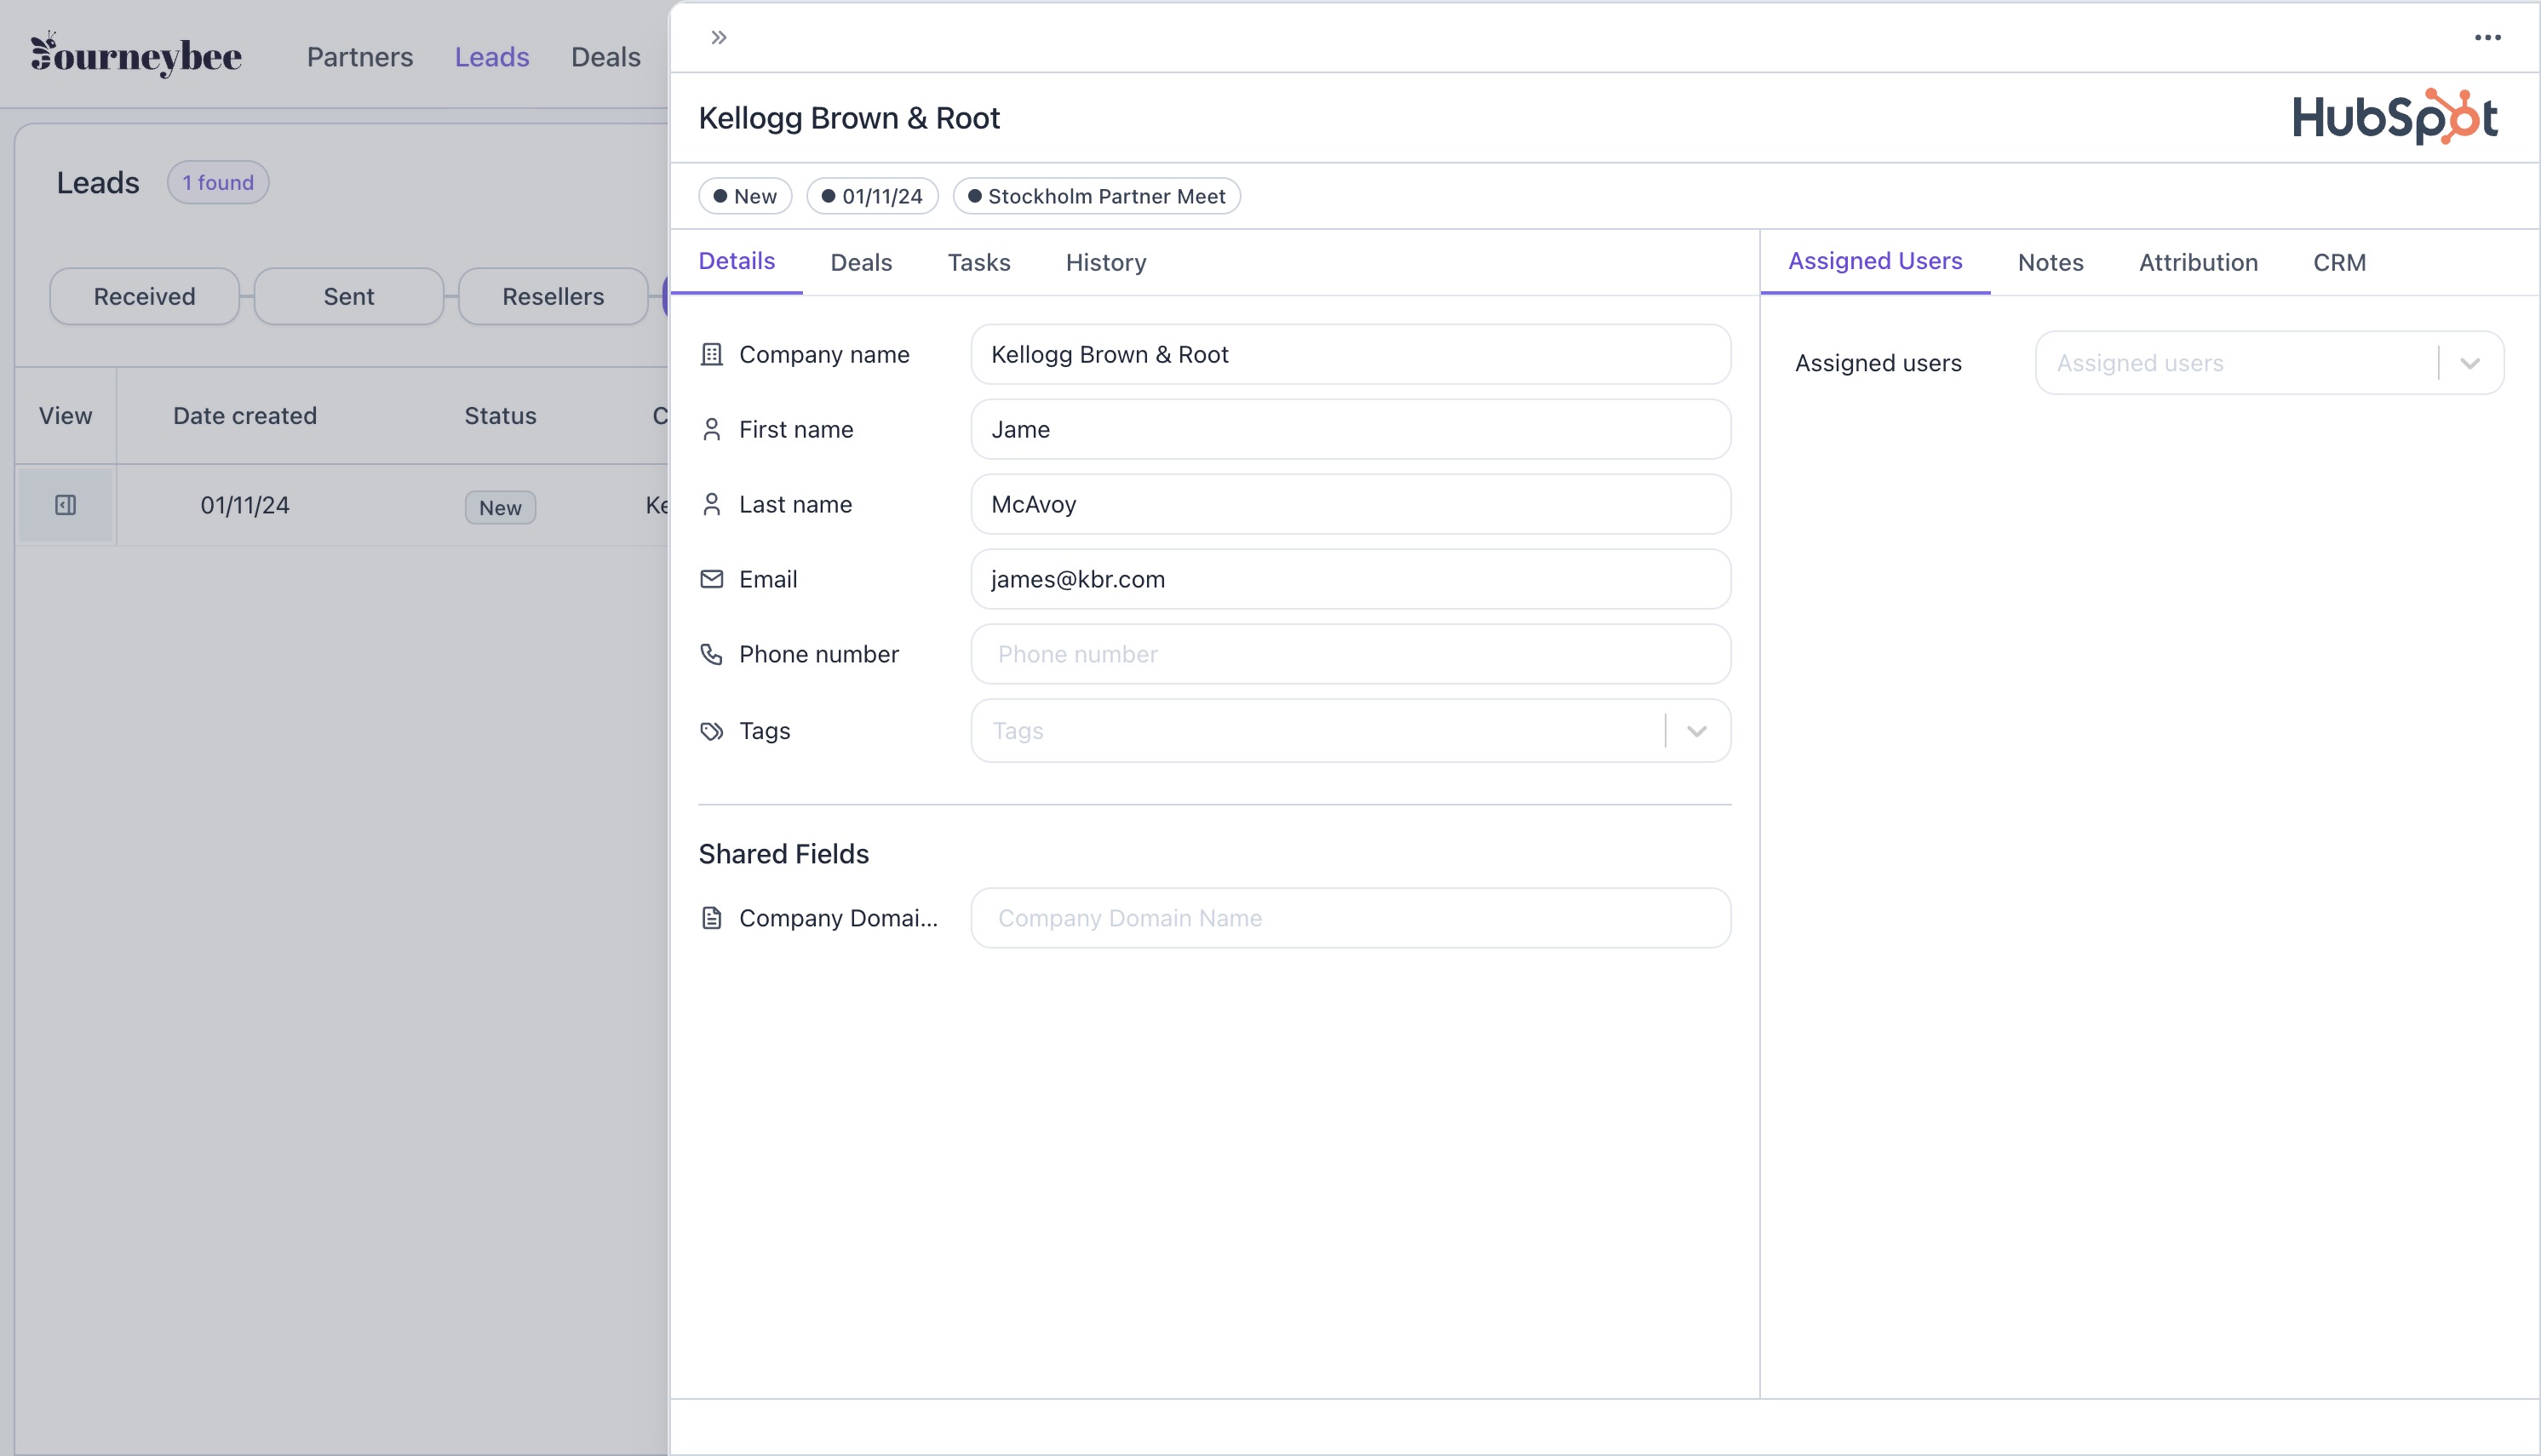Screen dimensions: 2541x1456
Task: Go to Leads in top navigation
Action: point(492,57)
